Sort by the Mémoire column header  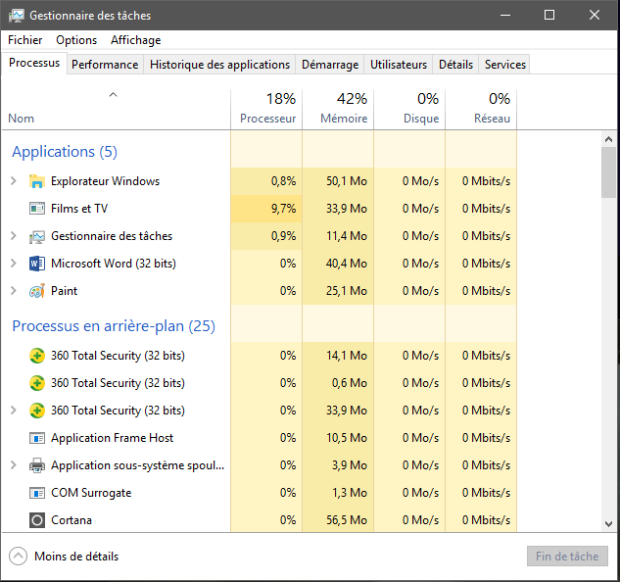click(x=338, y=110)
